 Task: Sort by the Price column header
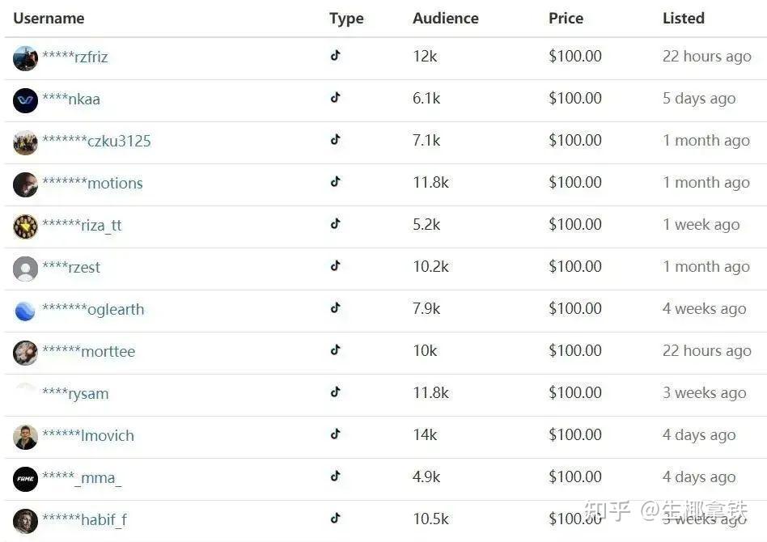coord(566,18)
